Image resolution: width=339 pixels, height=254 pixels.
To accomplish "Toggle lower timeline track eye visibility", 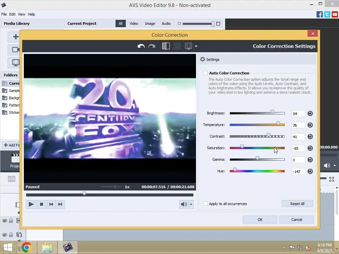I will (5, 235).
